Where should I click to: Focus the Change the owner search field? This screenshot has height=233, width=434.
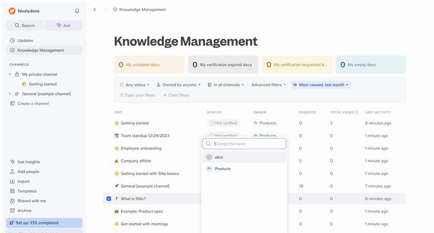[248, 144]
